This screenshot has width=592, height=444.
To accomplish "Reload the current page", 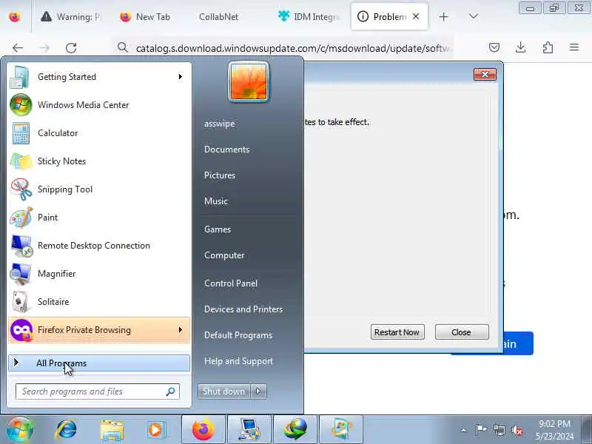I will pyautogui.click(x=71, y=48).
